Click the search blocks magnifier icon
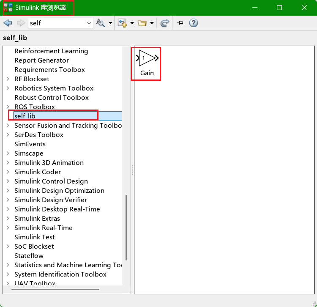Image resolution: width=317 pixels, height=307 pixels. click(101, 23)
